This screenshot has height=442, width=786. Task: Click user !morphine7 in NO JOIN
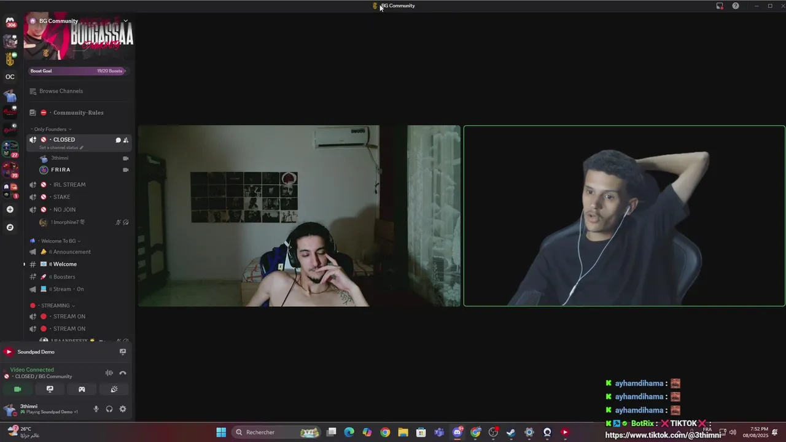point(84,222)
